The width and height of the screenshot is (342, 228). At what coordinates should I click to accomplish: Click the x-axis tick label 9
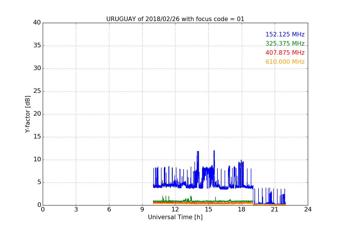click(142, 209)
